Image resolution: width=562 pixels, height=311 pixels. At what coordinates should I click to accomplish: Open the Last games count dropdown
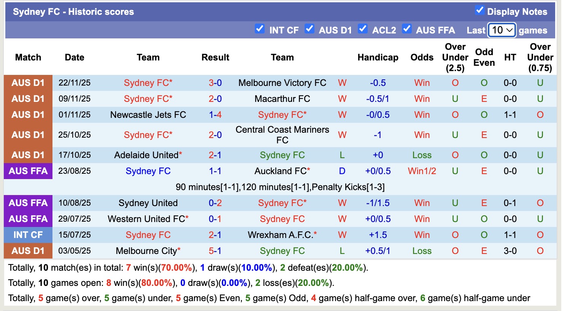pyautogui.click(x=501, y=30)
